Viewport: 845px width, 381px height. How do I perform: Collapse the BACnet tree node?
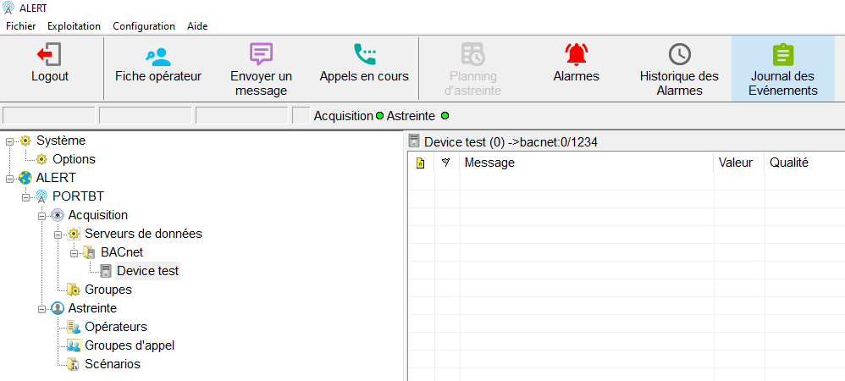(74, 252)
